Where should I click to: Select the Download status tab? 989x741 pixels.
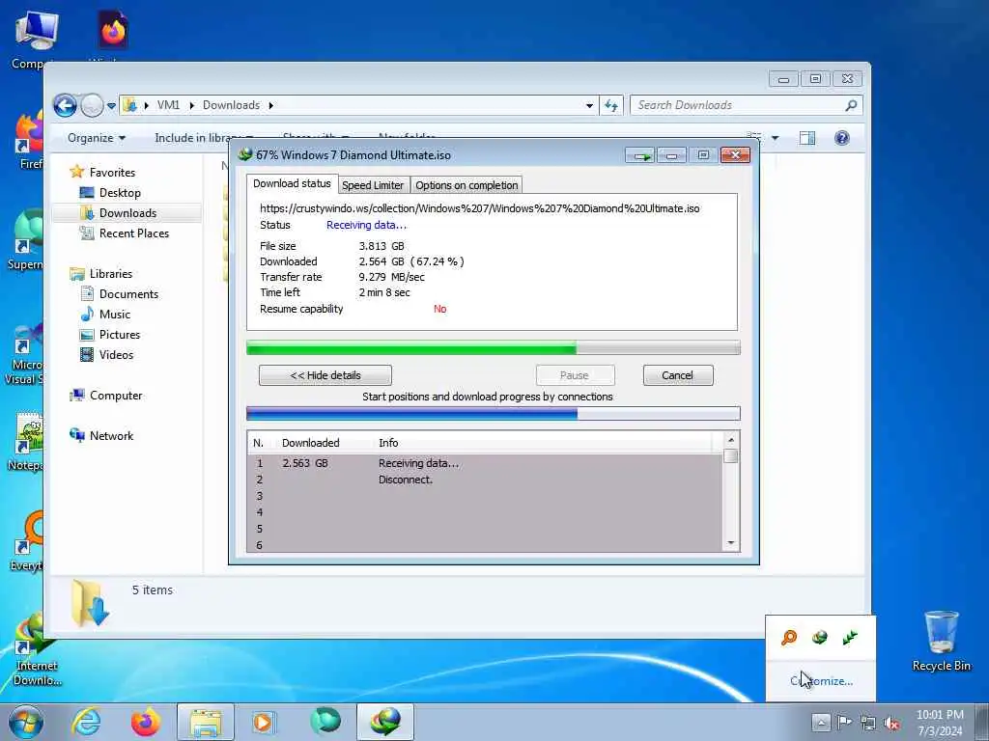[x=292, y=183]
